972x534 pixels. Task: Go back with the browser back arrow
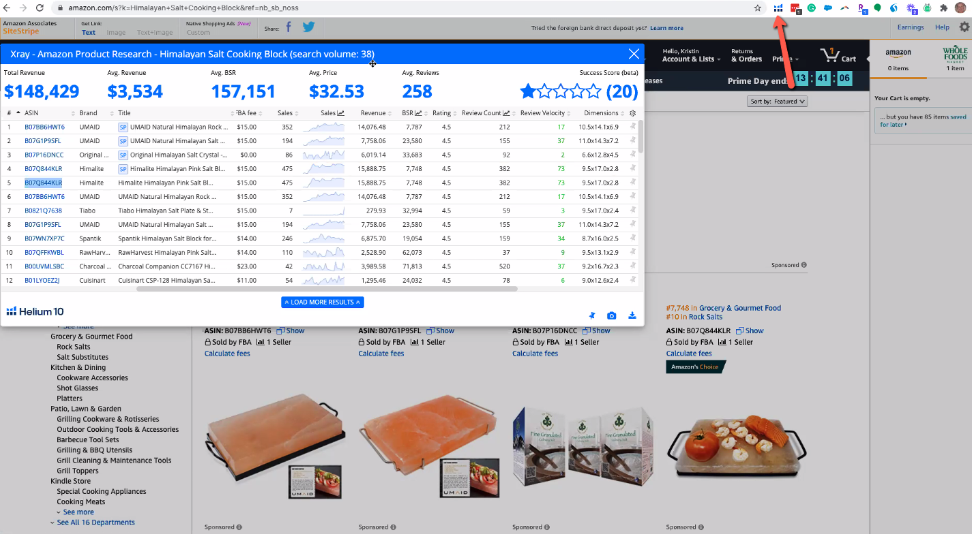[x=8, y=8]
